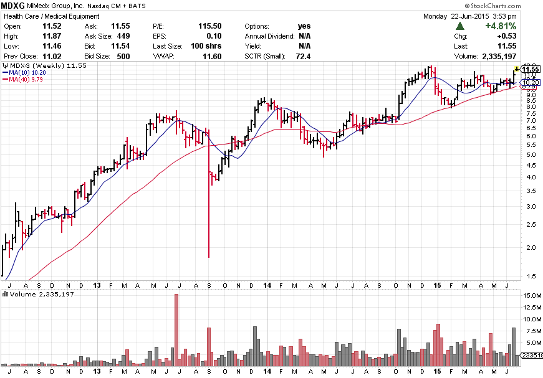The image size is (543, 378).
Task: Click the Prev Close value 11.02
Action: click(x=52, y=56)
